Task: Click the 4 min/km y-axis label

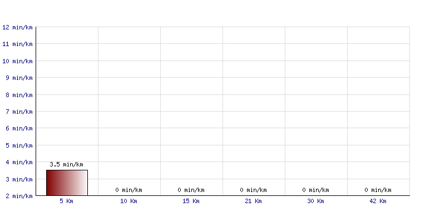Action: (x=19, y=162)
